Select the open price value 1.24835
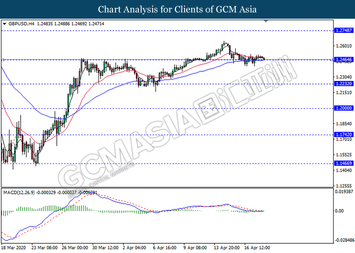355x253 pixels. [45, 24]
